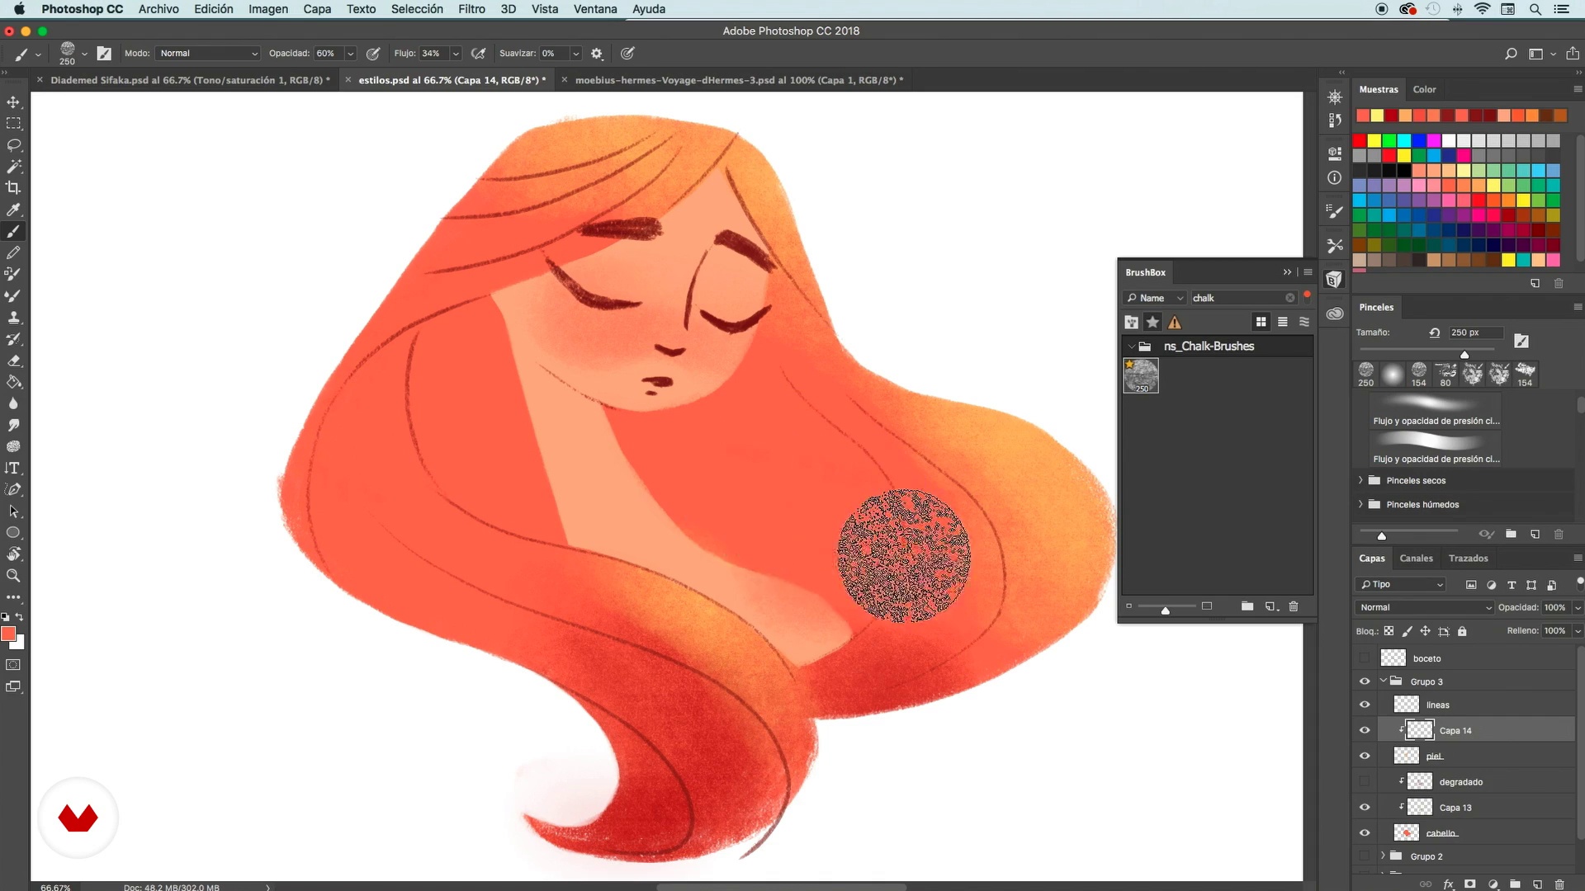
Task: Switch to Diademed Sifaka.psd document tab
Action: pyautogui.click(x=190, y=80)
